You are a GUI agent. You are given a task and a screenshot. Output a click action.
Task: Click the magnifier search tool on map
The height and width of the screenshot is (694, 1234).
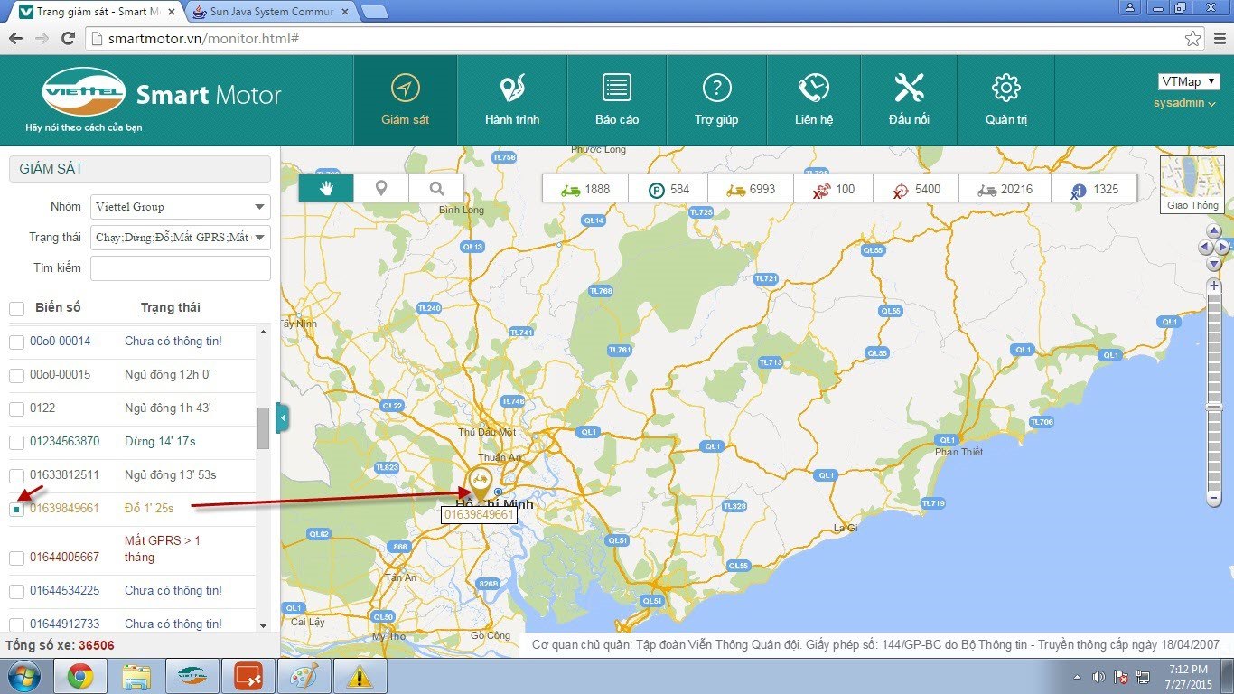436,188
